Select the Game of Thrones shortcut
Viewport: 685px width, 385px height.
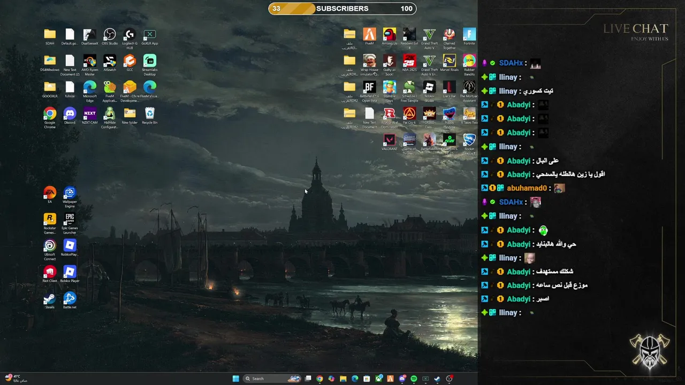click(409, 144)
